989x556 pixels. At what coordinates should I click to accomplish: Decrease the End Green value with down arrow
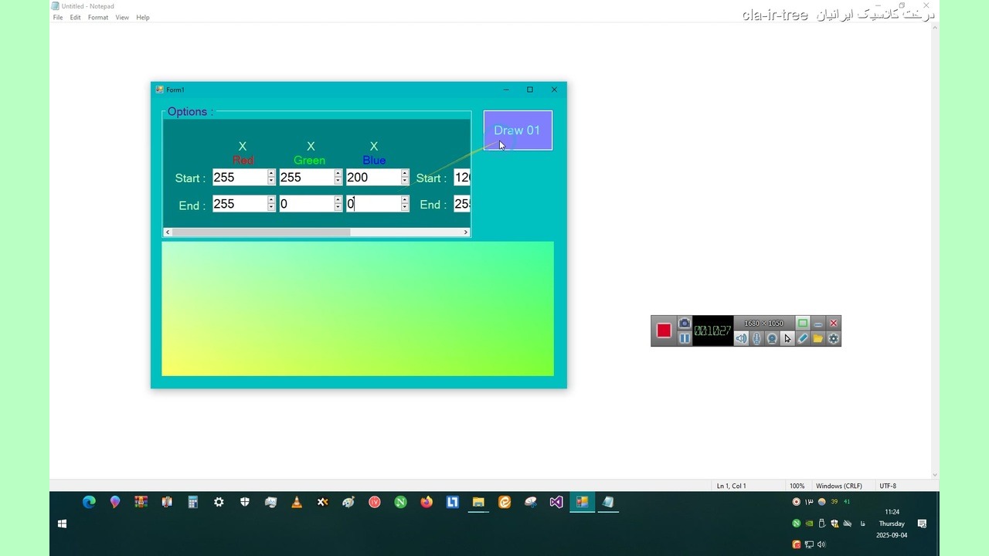(x=338, y=208)
